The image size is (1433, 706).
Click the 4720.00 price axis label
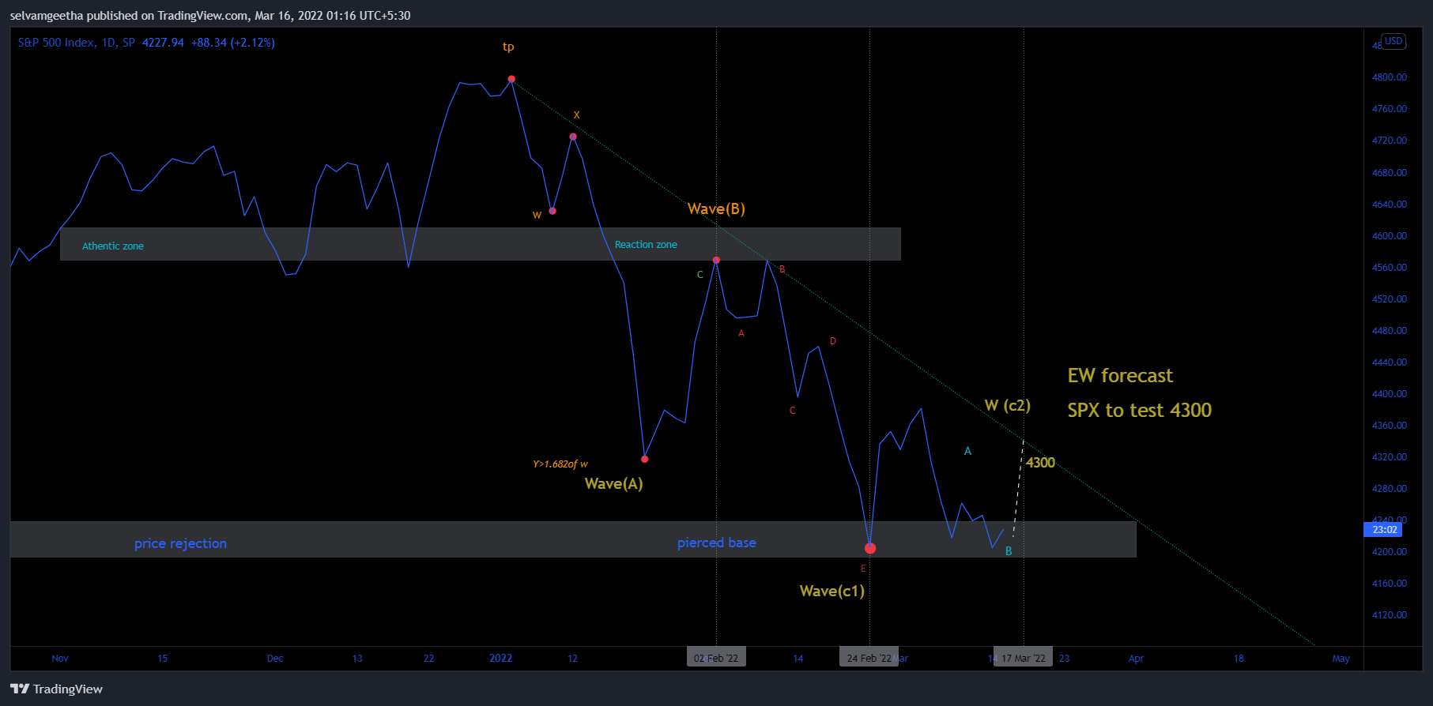point(1390,141)
